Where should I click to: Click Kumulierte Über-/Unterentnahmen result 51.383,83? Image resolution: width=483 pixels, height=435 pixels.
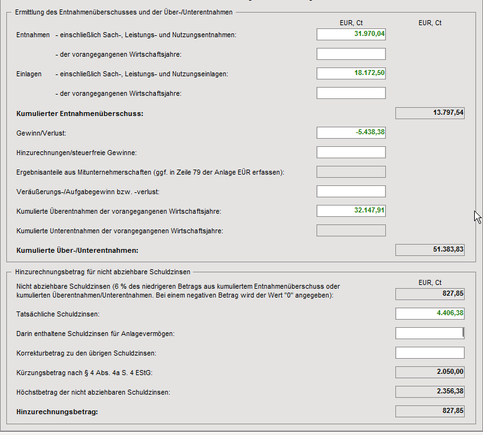click(429, 250)
